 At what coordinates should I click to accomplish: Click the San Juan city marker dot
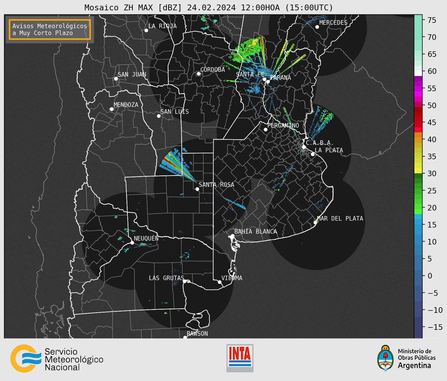[116, 79]
